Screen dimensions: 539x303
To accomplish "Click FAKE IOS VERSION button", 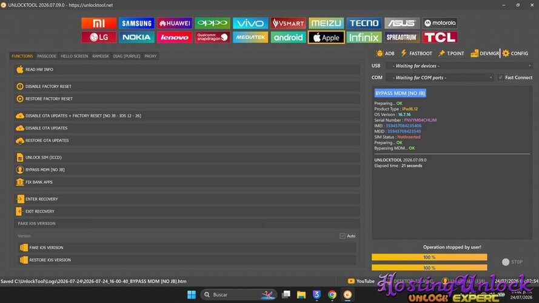I will click(x=187, y=247).
